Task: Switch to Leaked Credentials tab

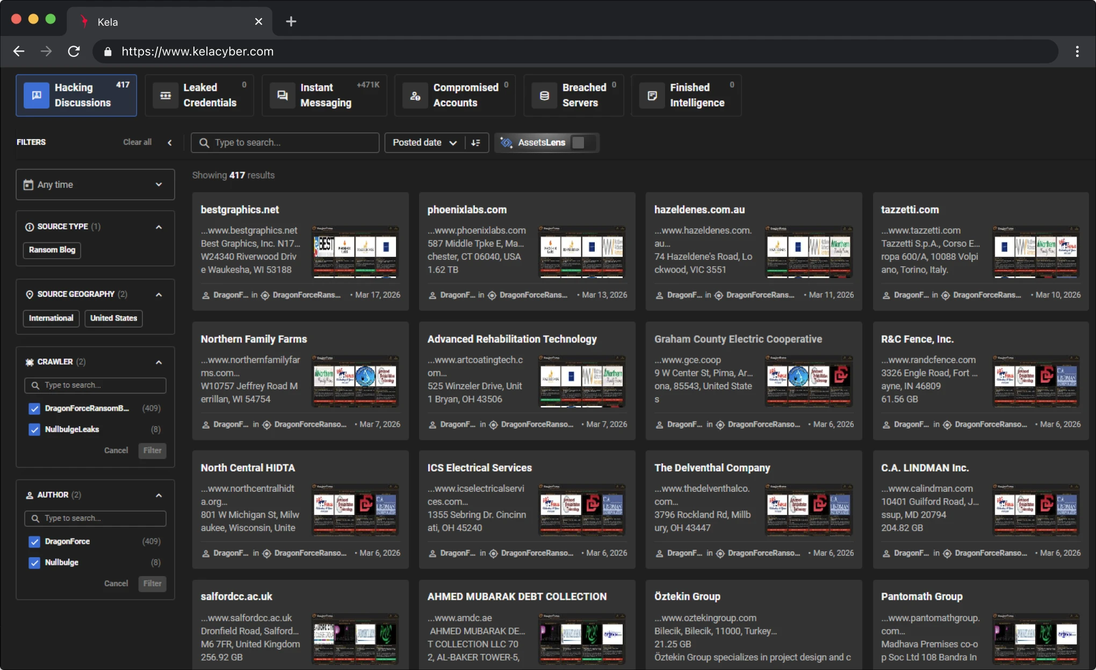Action: click(199, 96)
